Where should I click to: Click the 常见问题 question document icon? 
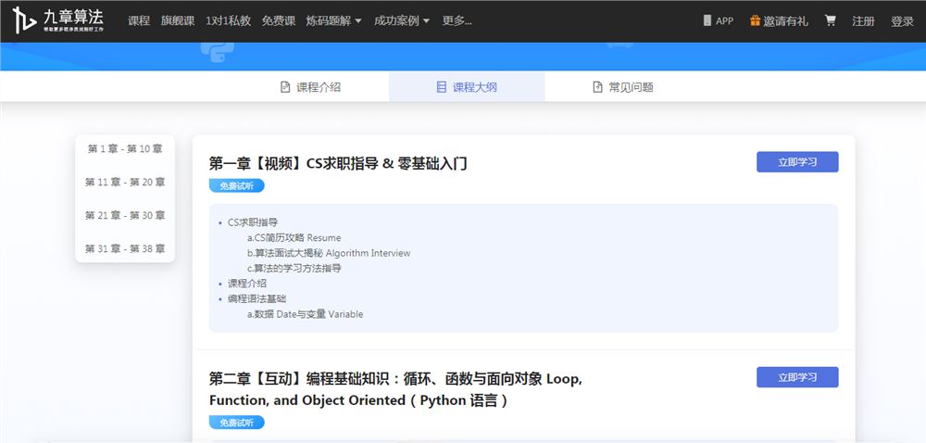pos(597,87)
